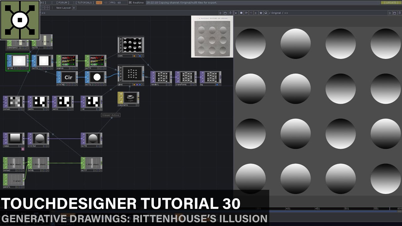Open the TUTORIALS link in top bar
This screenshot has width=402, height=226.
(x=85, y=3)
